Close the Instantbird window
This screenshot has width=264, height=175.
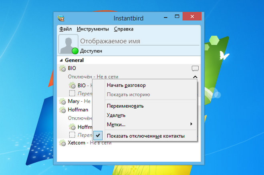tap(192, 16)
